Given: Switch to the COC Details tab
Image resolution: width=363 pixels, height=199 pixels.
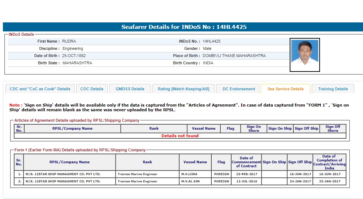Looking at the screenshot, I should click(x=92, y=89).
